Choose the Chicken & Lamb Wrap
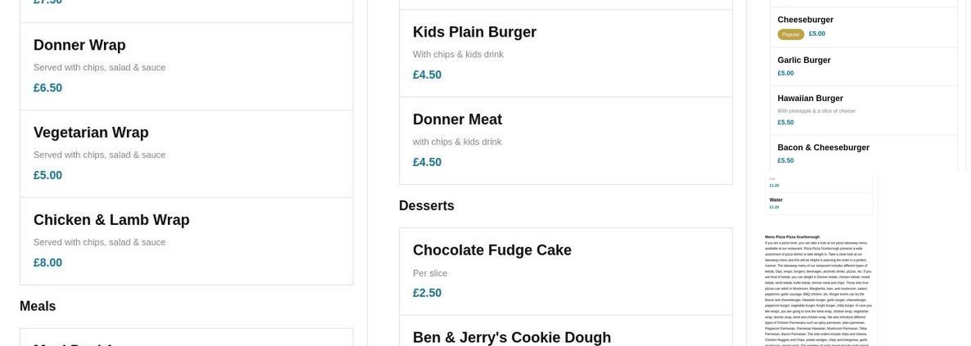 coord(111,220)
